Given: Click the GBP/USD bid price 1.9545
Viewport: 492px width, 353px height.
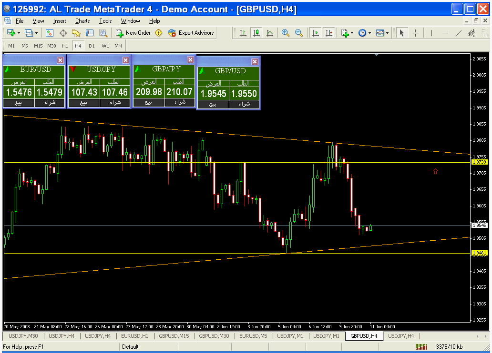Looking at the screenshot, I should (213, 94).
